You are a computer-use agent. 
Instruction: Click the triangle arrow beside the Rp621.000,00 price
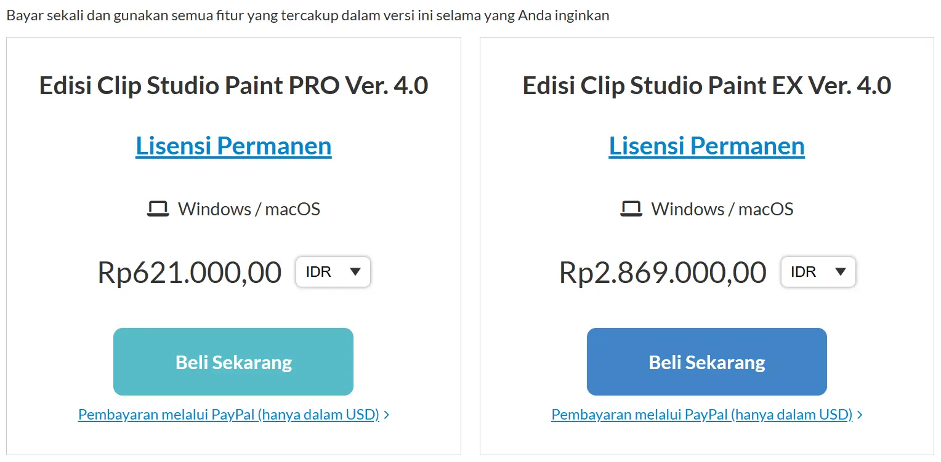[355, 271]
